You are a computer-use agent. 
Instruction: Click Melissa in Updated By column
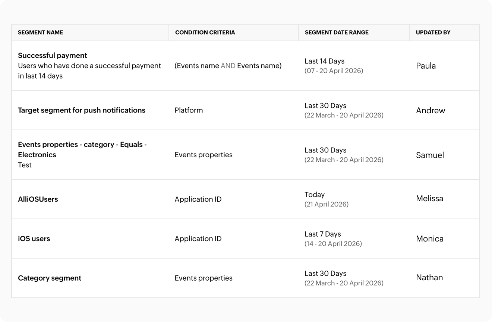tap(430, 199)
